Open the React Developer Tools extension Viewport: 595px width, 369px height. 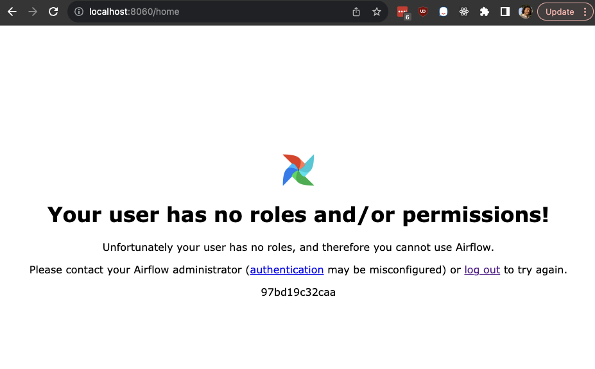coord(464,12)
